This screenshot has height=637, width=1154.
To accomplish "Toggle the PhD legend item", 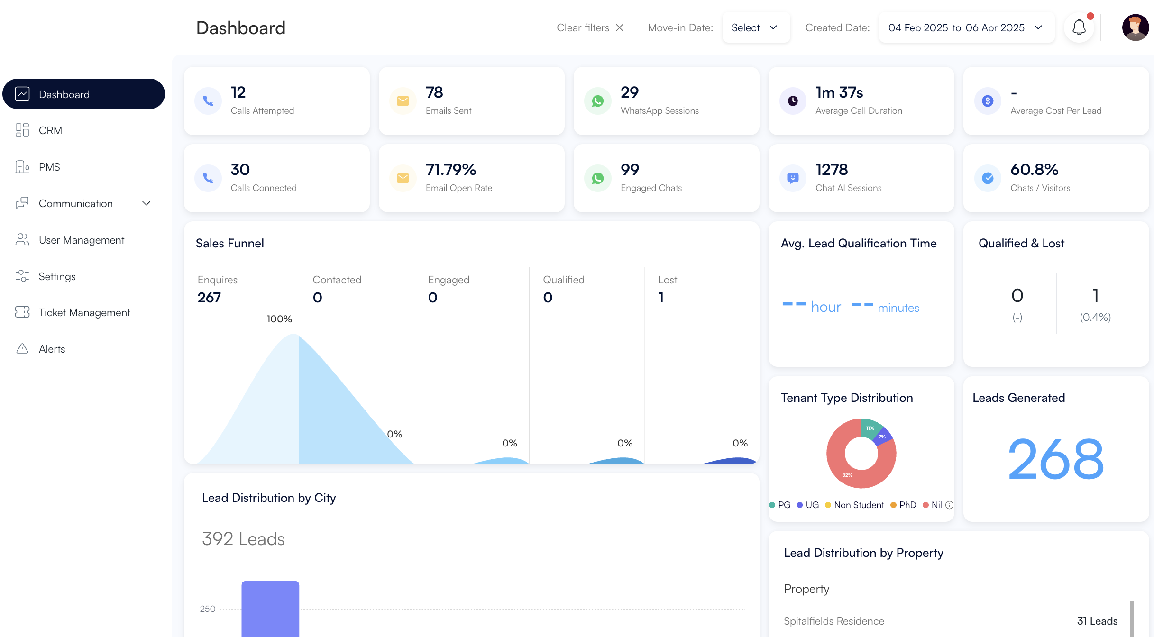I will 903,505.
